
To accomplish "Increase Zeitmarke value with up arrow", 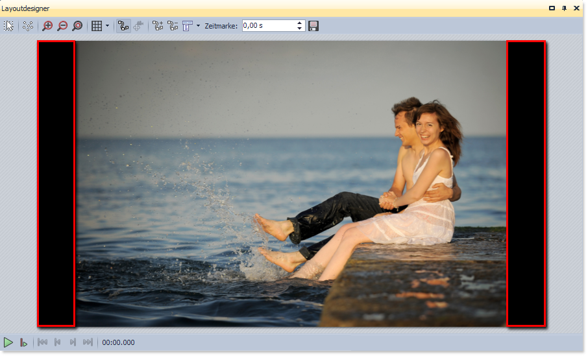I will 299,23.
